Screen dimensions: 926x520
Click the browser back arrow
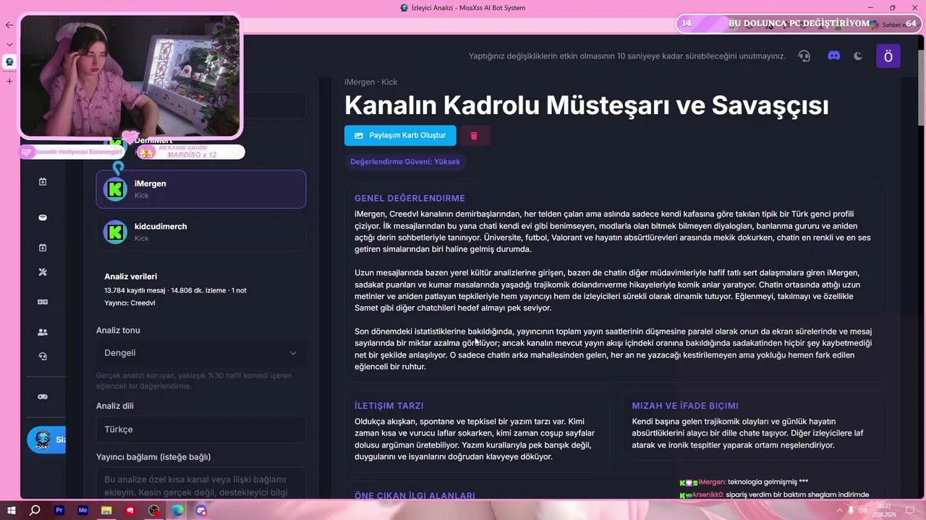click(9, 25)
